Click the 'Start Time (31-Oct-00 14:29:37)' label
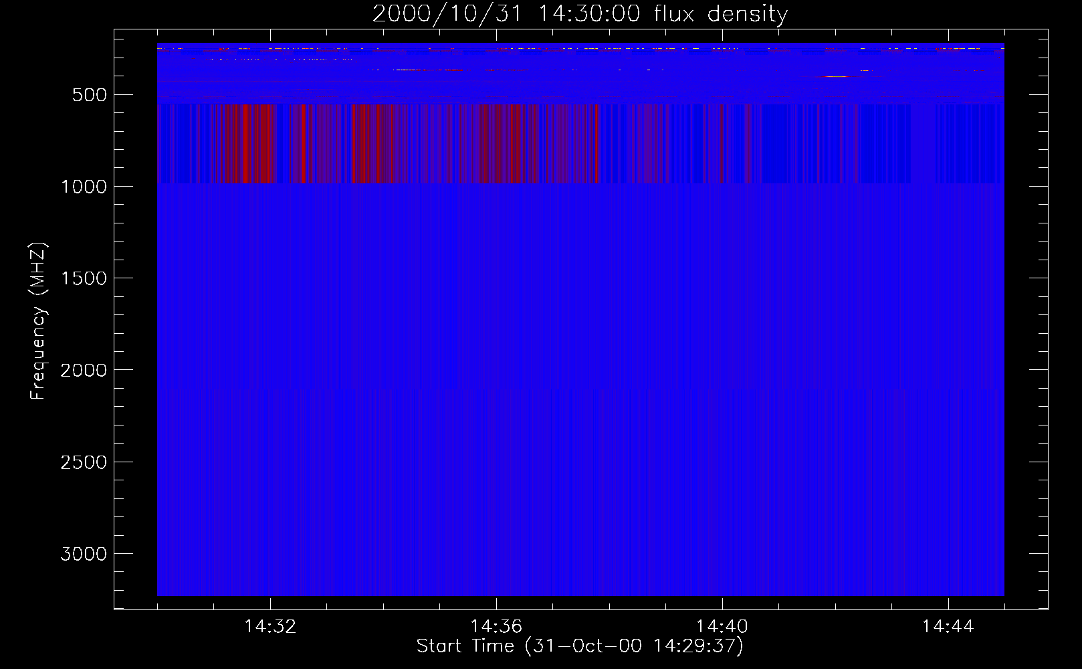Screen dimensions: 1082x669 pos(580,646)
